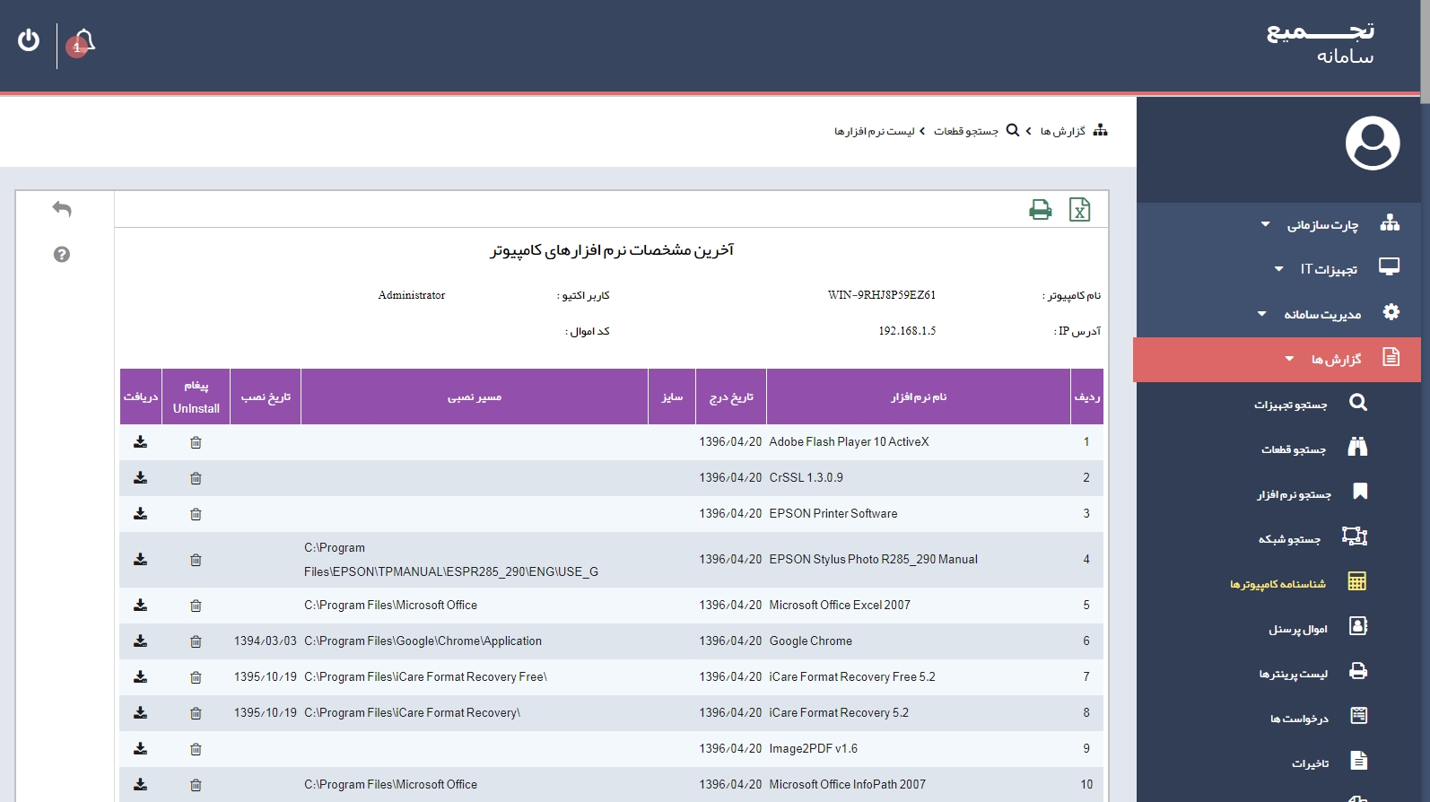Click the Excel export icon
The image size is (1430, 802).
(x=1079, y=210)
